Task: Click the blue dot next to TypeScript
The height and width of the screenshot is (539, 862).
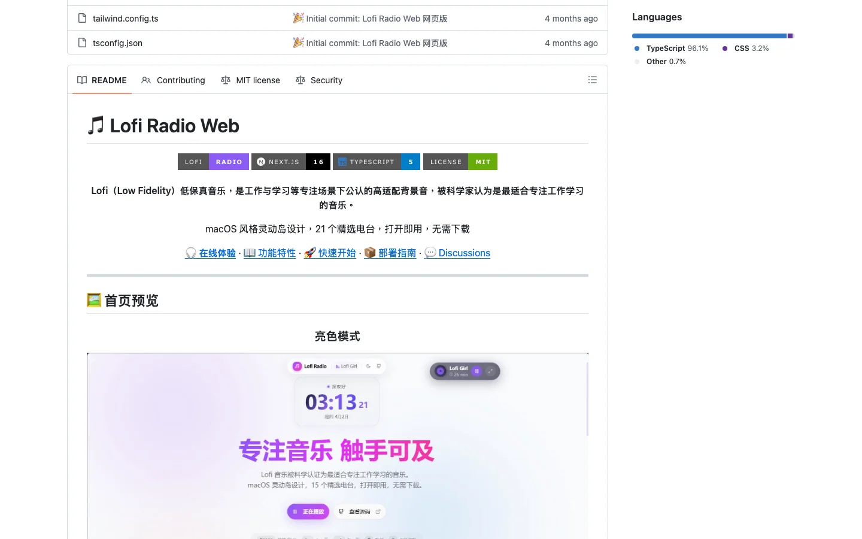Action: 637,49
